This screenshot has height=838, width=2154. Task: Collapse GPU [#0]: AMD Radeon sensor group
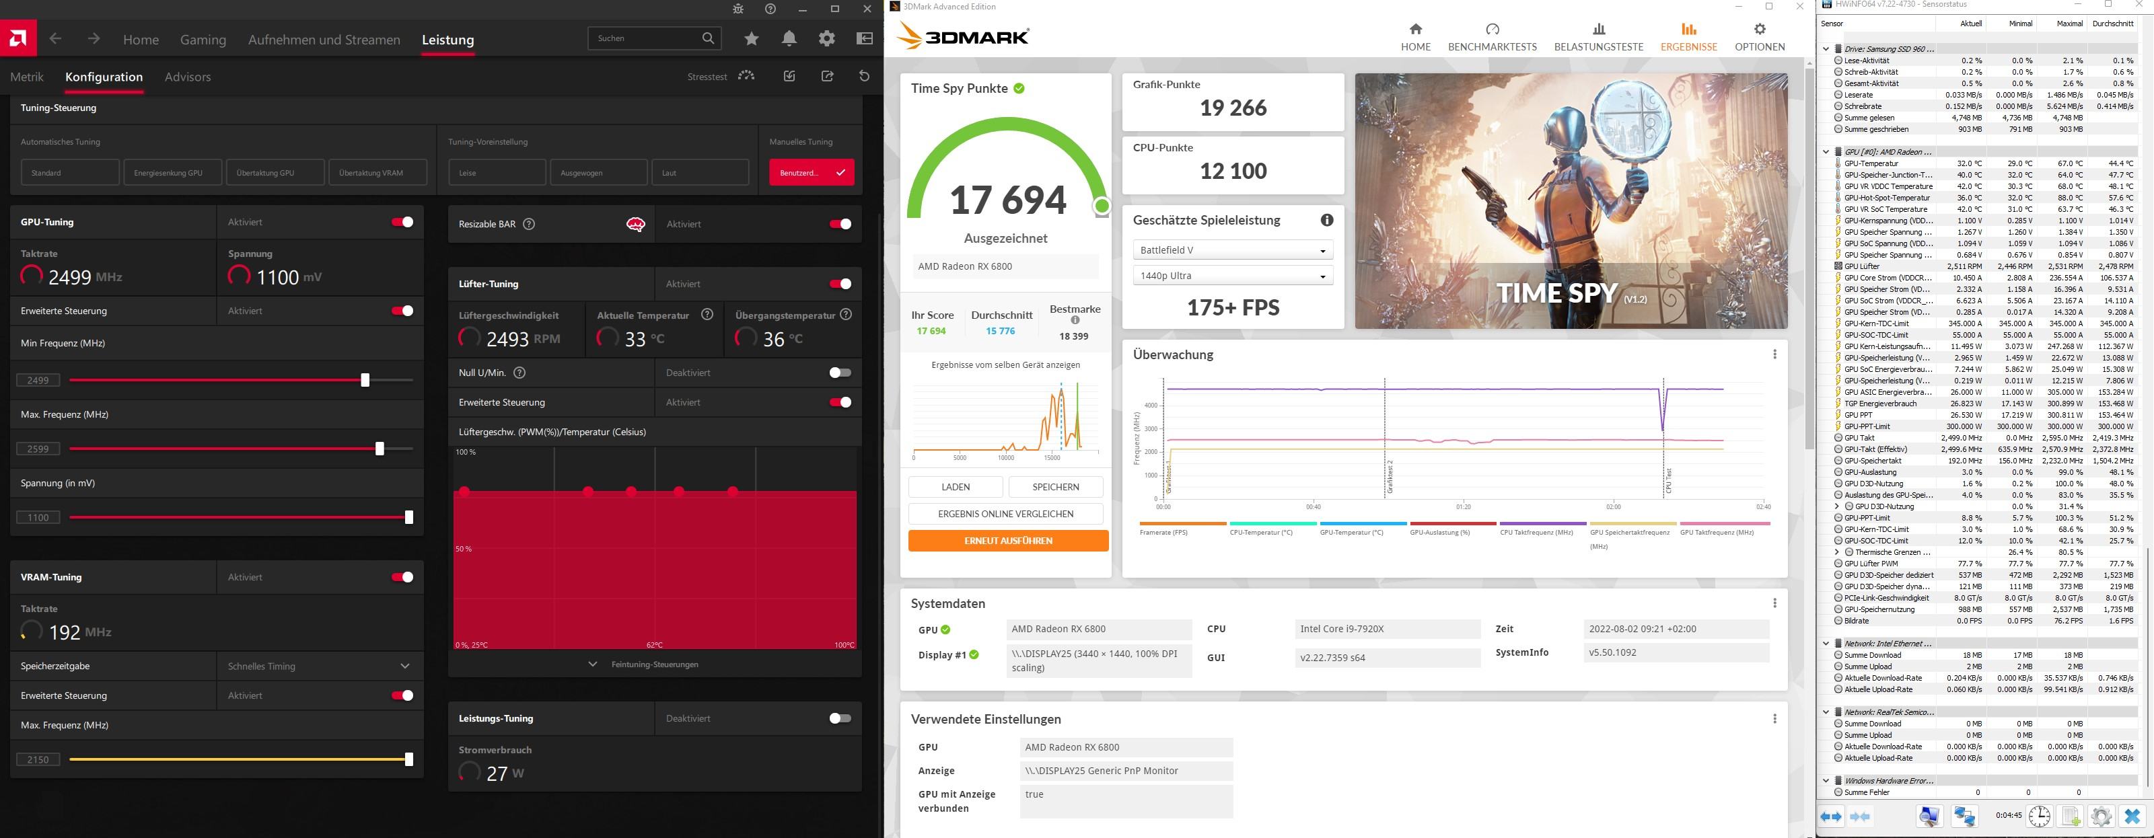(x=1826, y=152)
